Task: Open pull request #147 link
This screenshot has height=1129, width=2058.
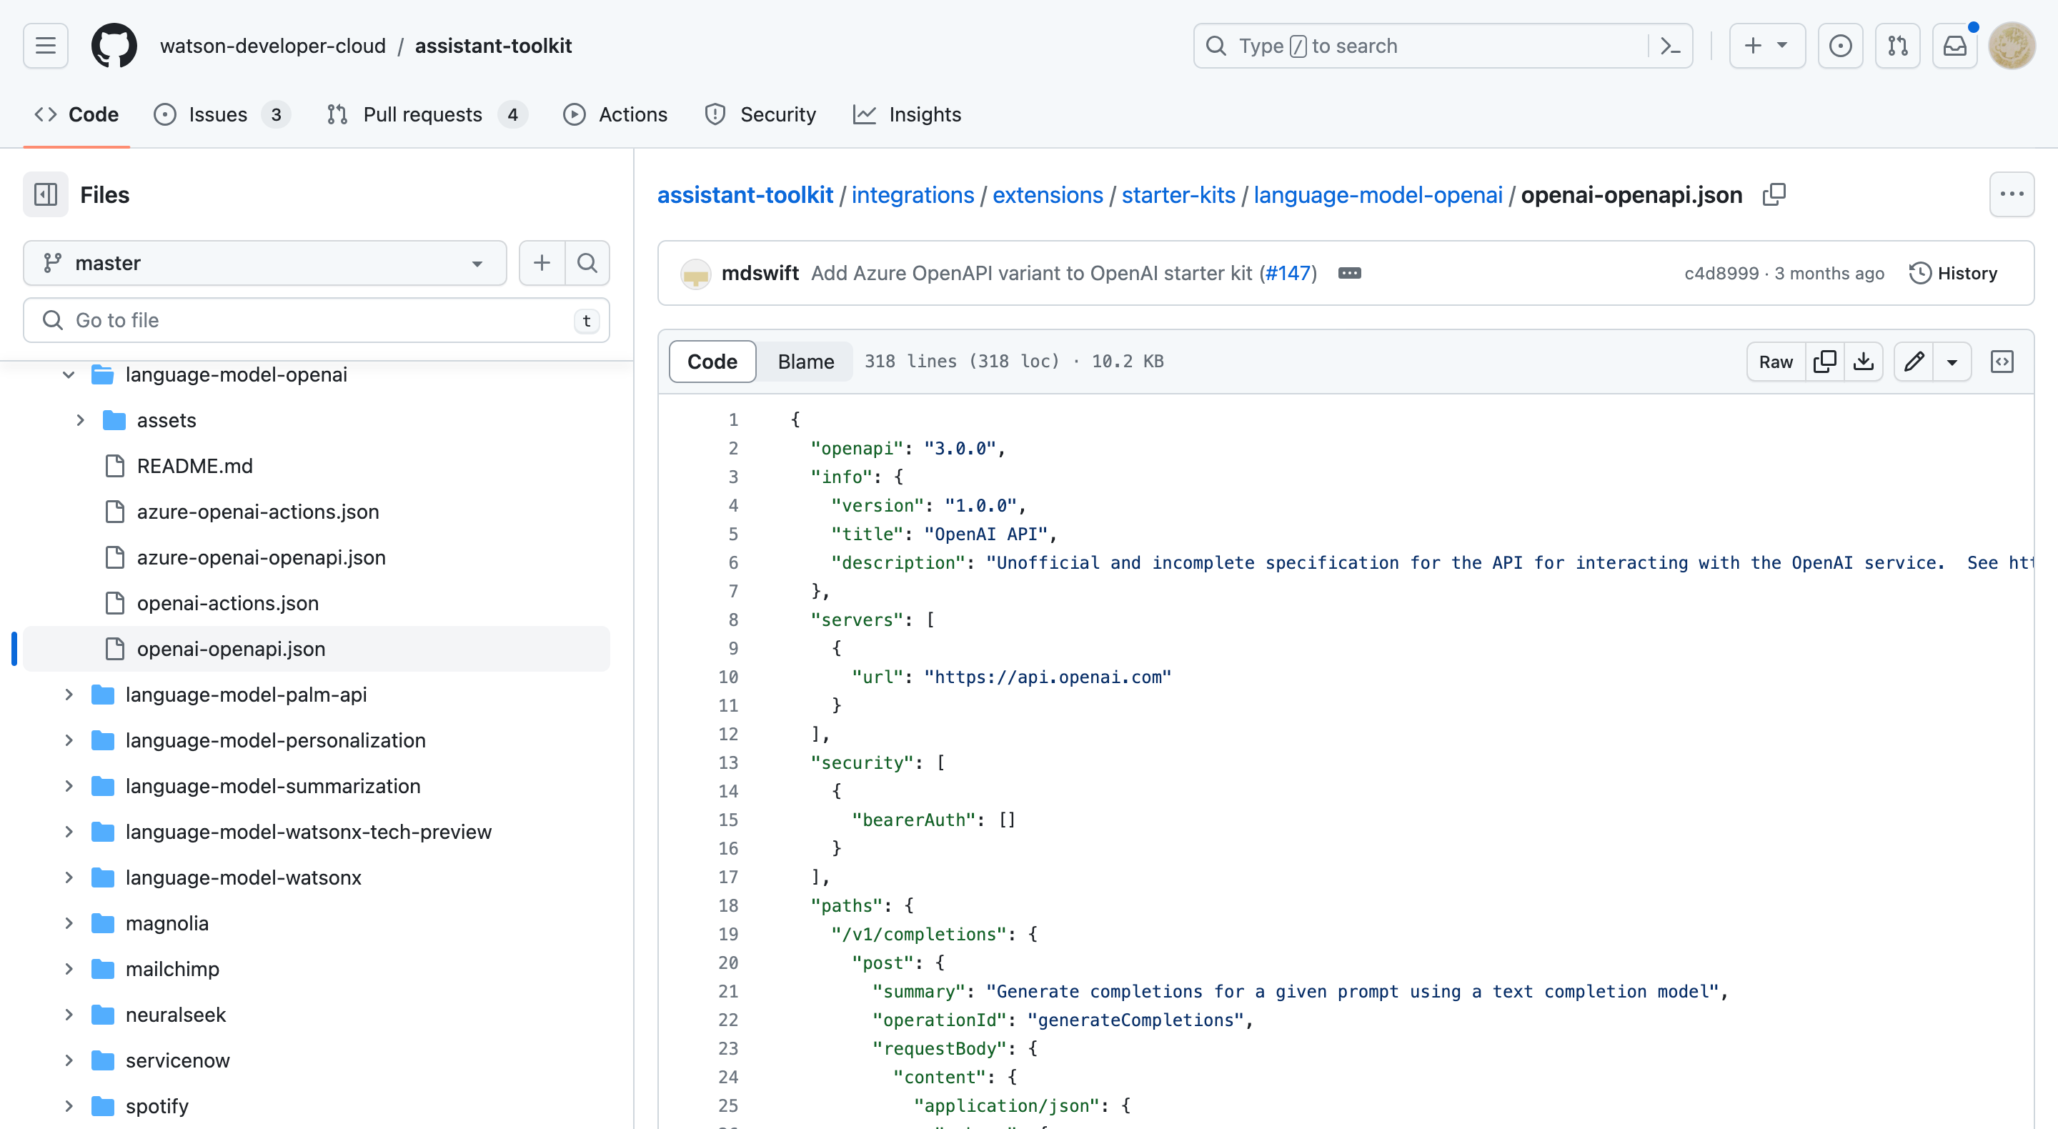Action: [x=1288, y=273]
